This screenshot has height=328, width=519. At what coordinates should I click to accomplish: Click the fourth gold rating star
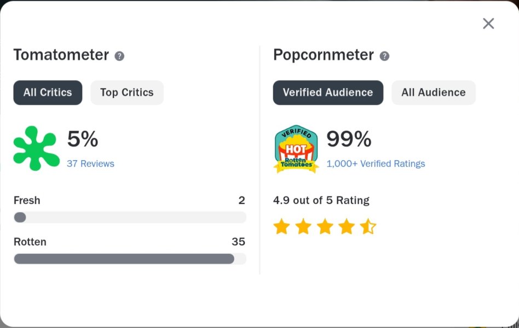[347, 226]
